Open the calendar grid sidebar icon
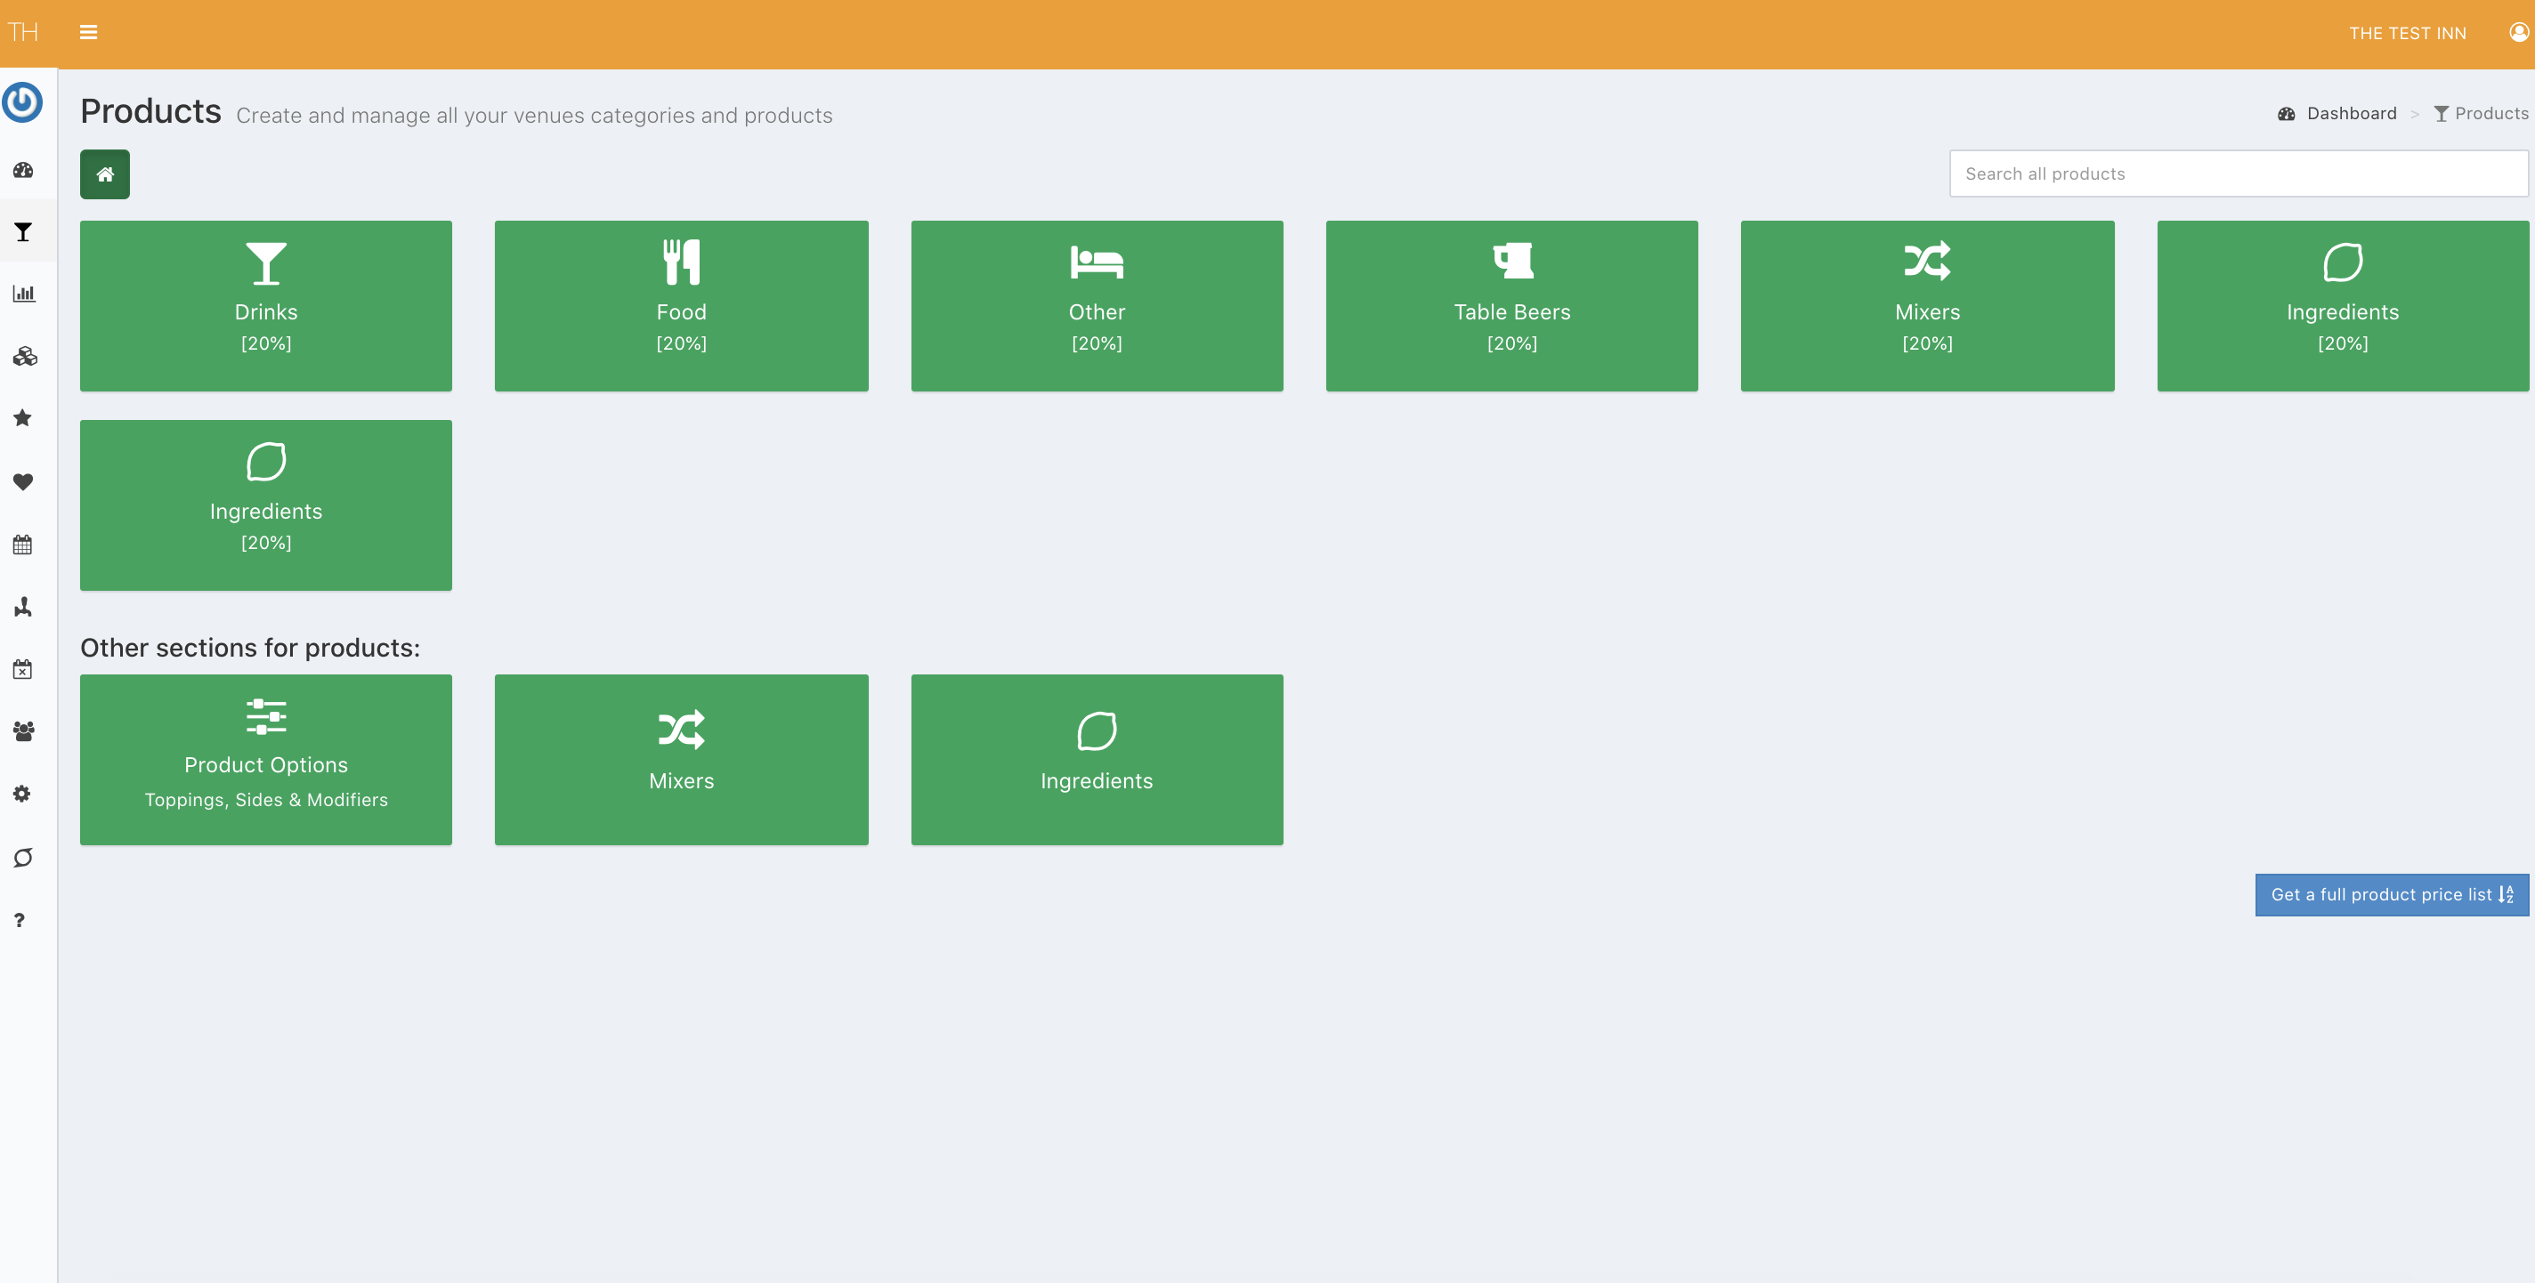The height and width of the screenshot is (1283, 2535). click(24, 545)
